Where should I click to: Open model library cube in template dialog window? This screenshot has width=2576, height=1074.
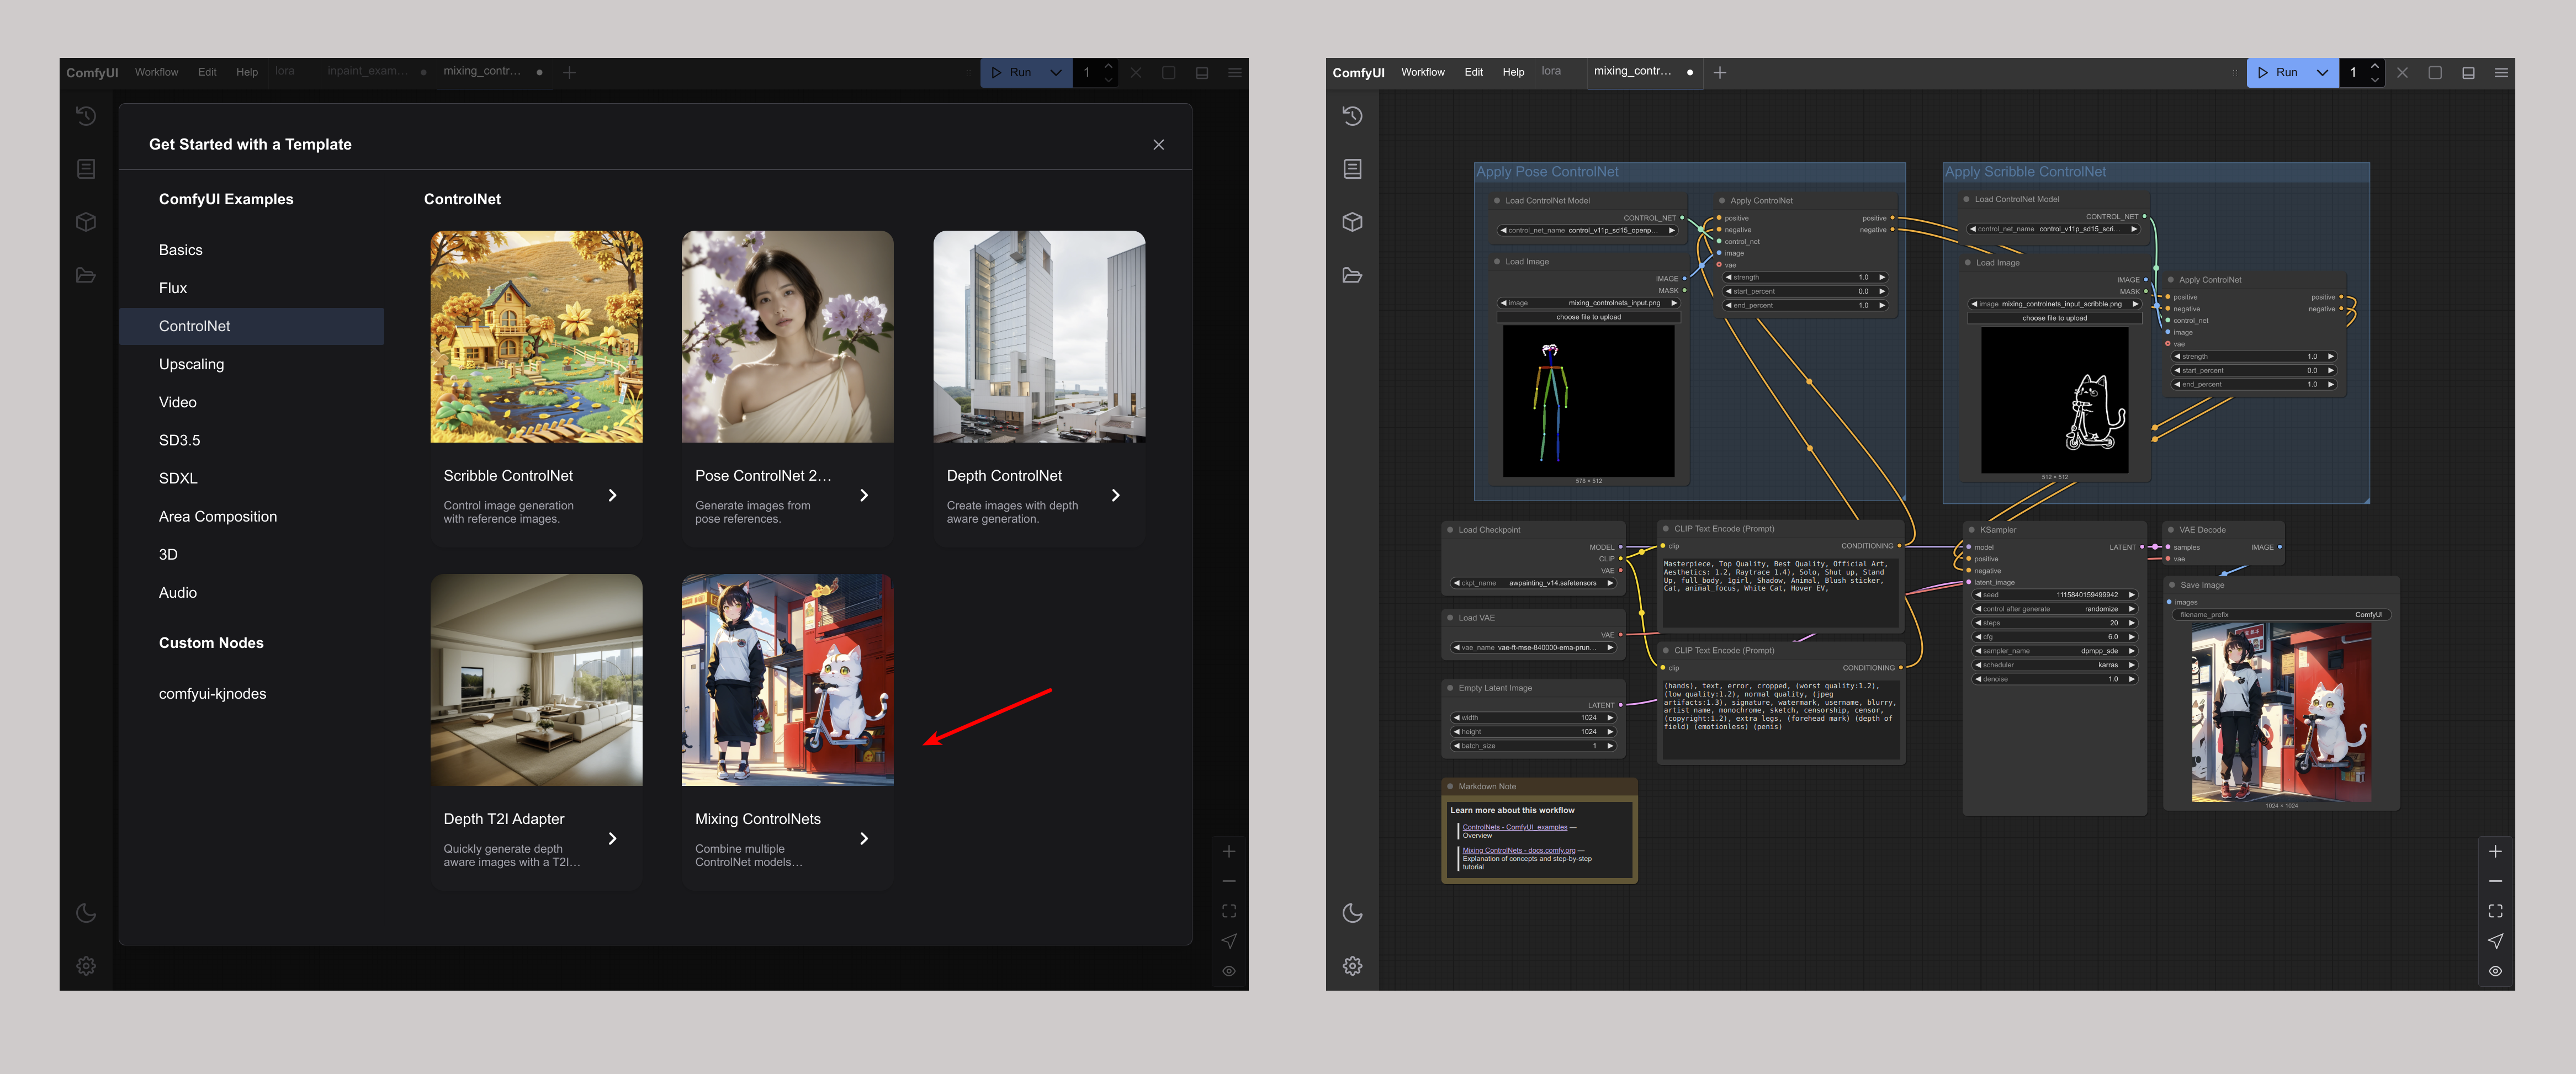coord(86,222)
